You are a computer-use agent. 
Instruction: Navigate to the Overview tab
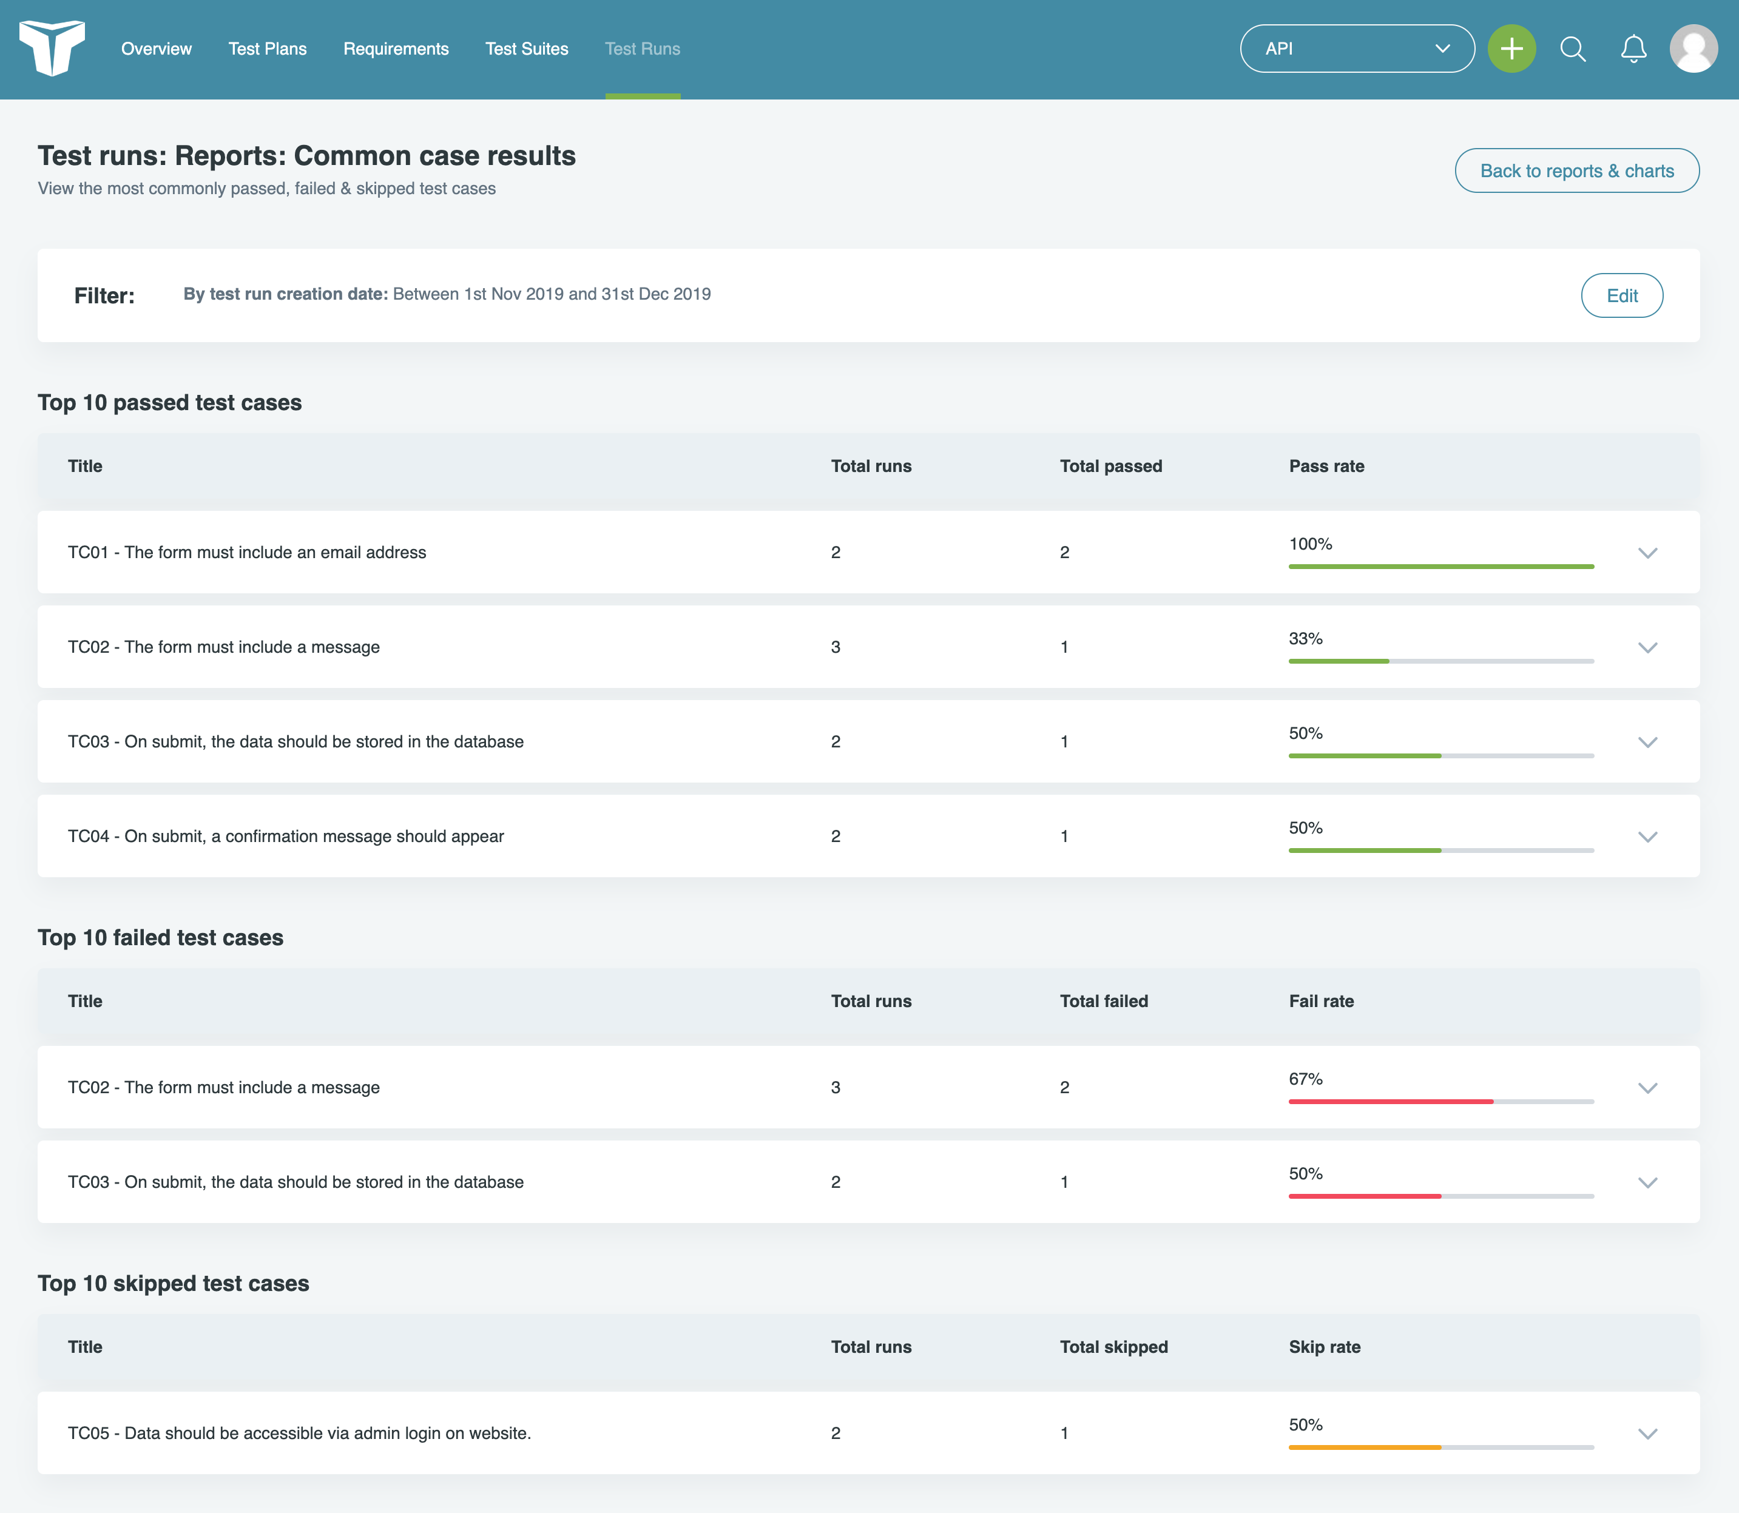point(157,49)
